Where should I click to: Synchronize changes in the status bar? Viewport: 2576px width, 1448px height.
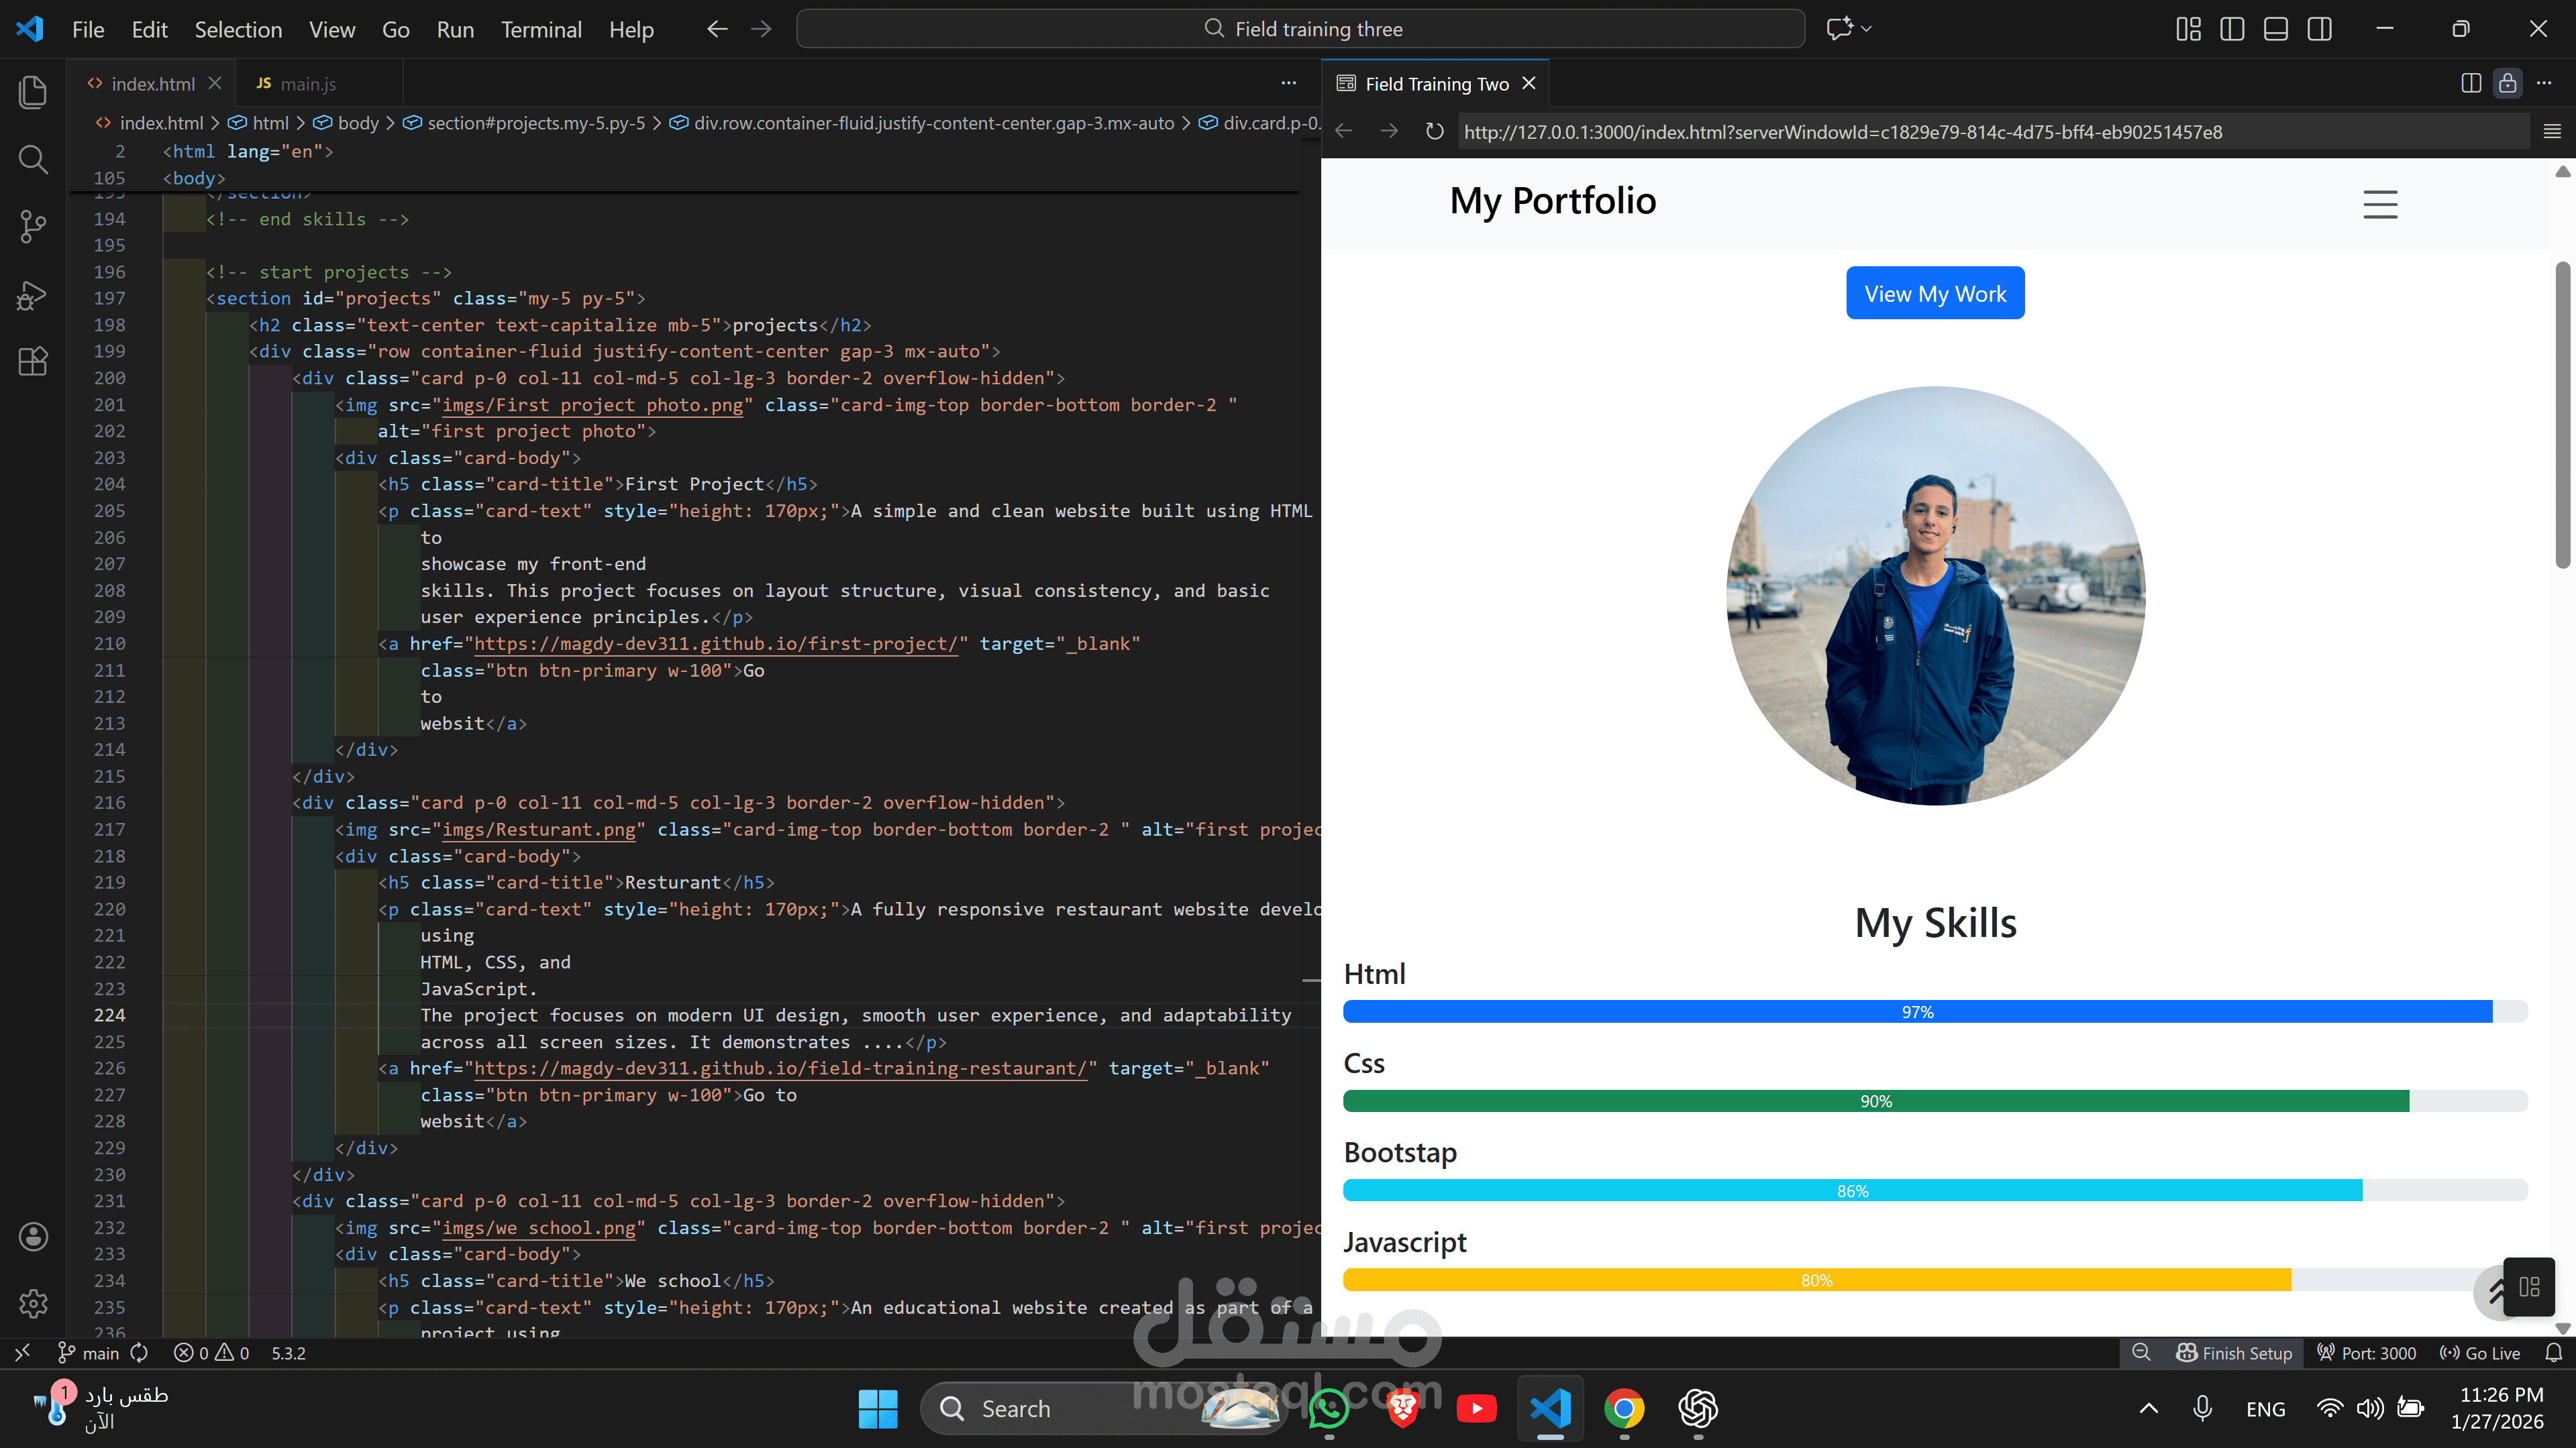click(139, 1352)
